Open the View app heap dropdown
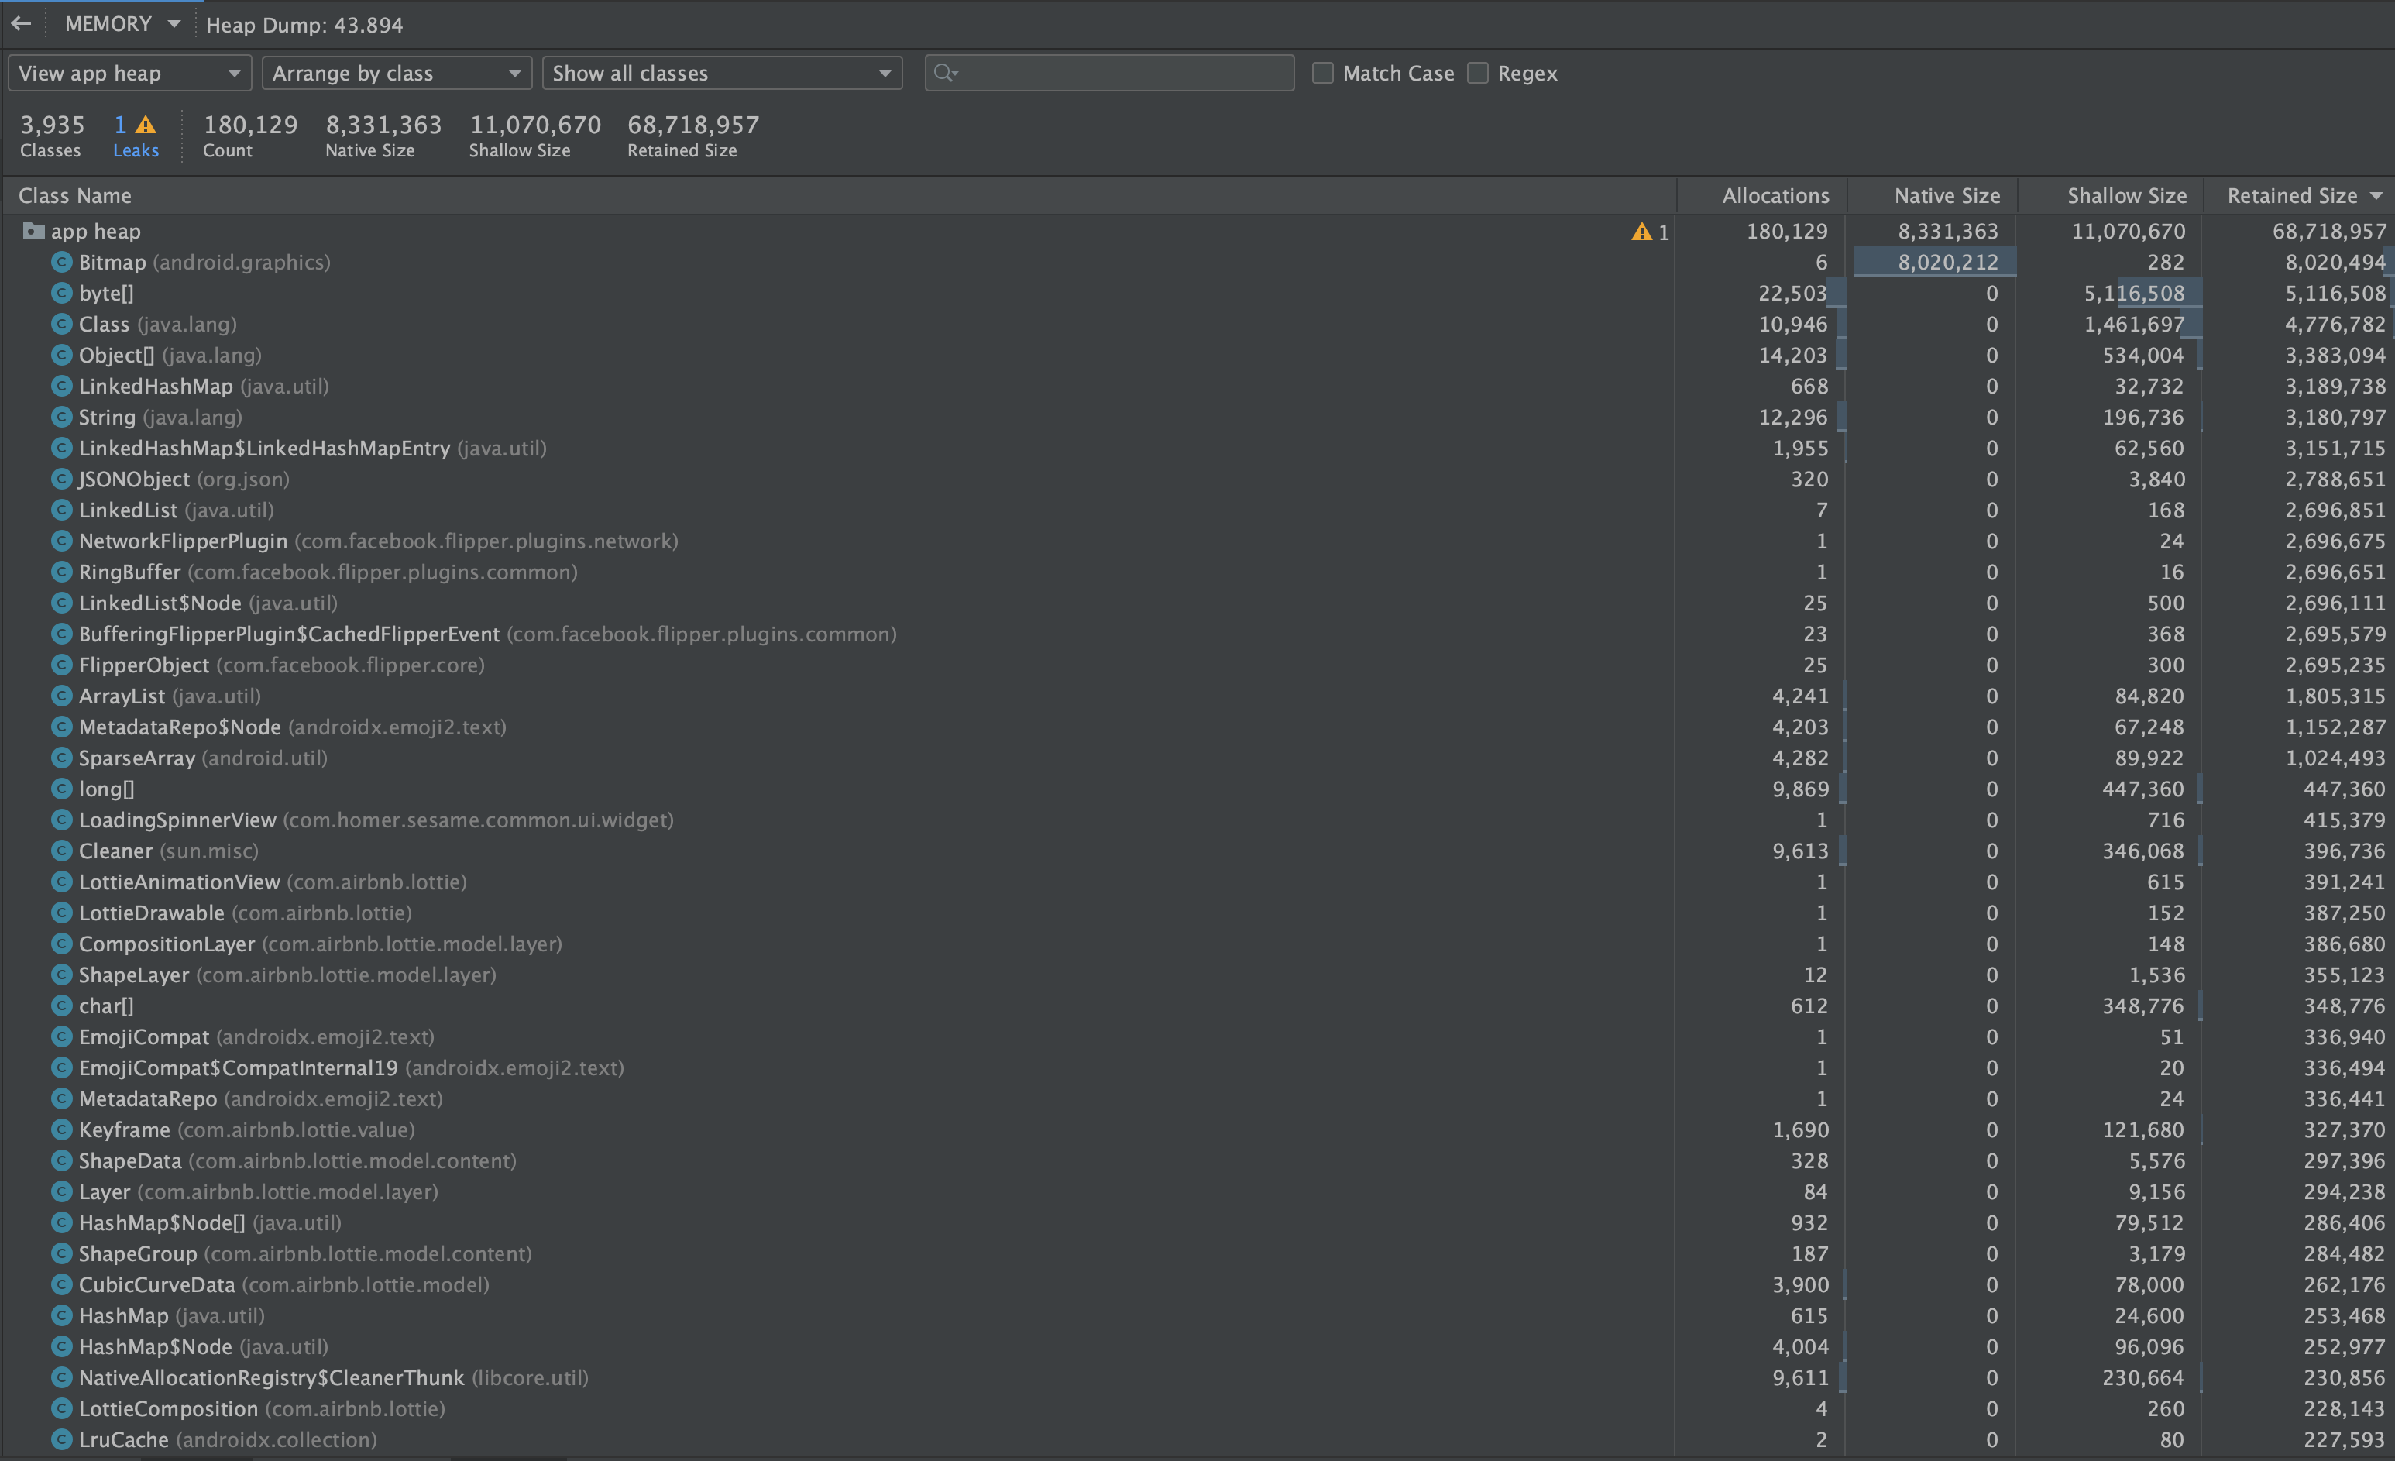Screen dimensions: 2395x1461 (x=129, y=73)
